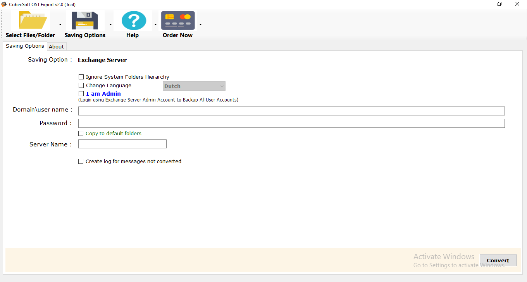Viewport: 527px width, 282px height.
Task: Focus the Domain\user name text field
Action: click(x=291, y=111)
